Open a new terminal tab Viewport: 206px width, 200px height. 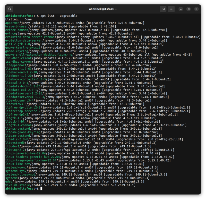[x=163, y=9]
